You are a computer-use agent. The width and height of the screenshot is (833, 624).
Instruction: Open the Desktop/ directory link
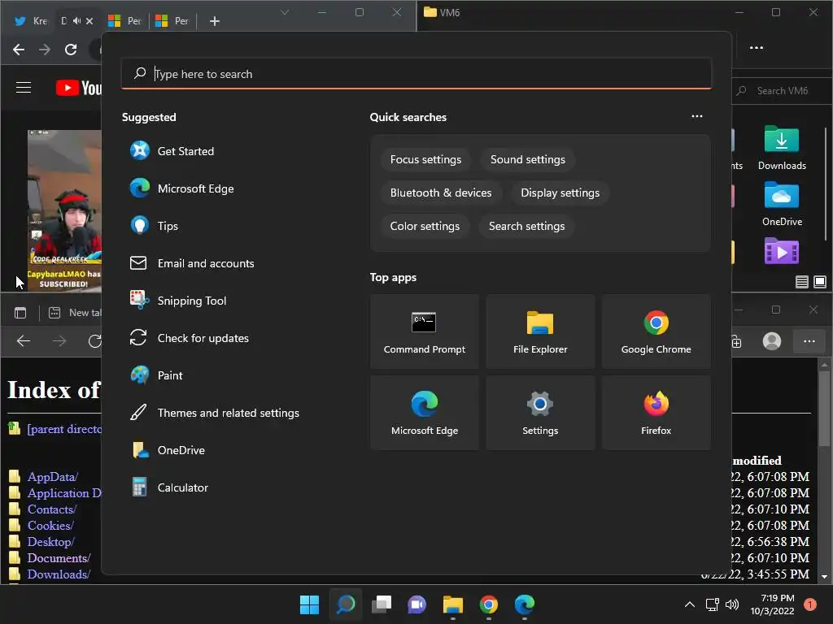(51, 542)
